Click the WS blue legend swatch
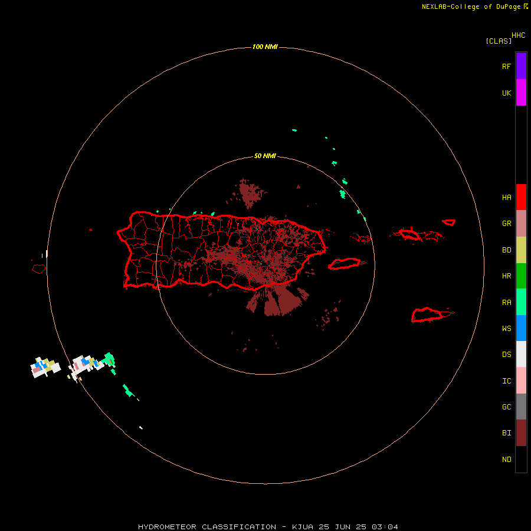531x531 pixels. point(521,328)
